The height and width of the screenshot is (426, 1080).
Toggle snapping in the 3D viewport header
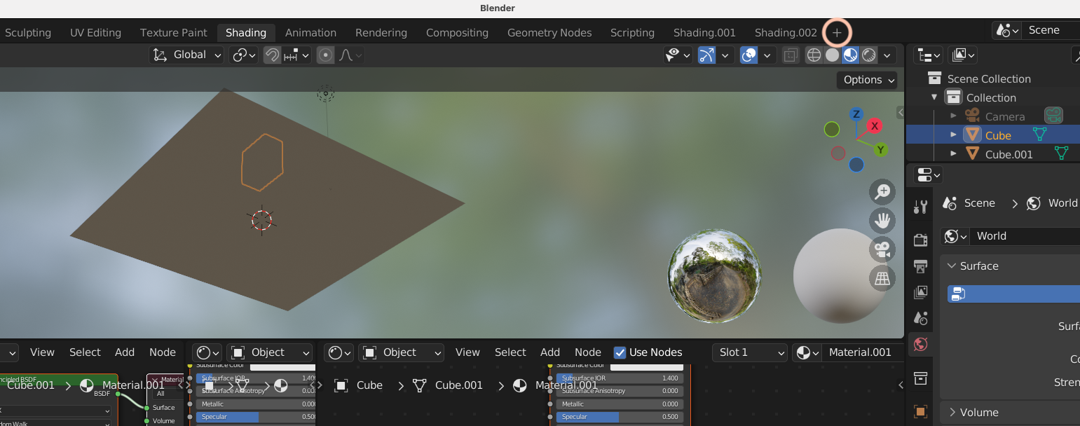tap(272, 55)
